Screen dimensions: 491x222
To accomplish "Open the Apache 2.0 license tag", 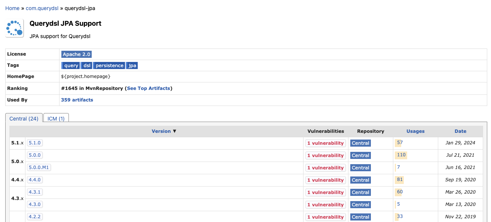I will 76,54.
